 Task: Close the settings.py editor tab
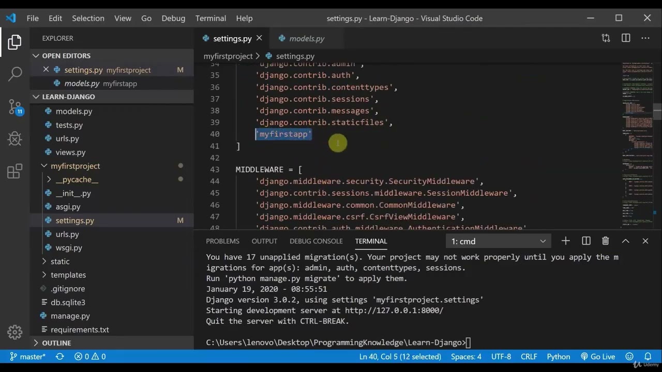click(x=259, y=38)
